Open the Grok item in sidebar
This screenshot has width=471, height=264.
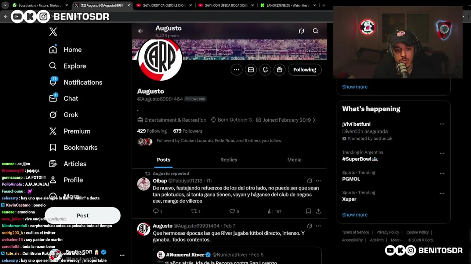coord(64,115)
